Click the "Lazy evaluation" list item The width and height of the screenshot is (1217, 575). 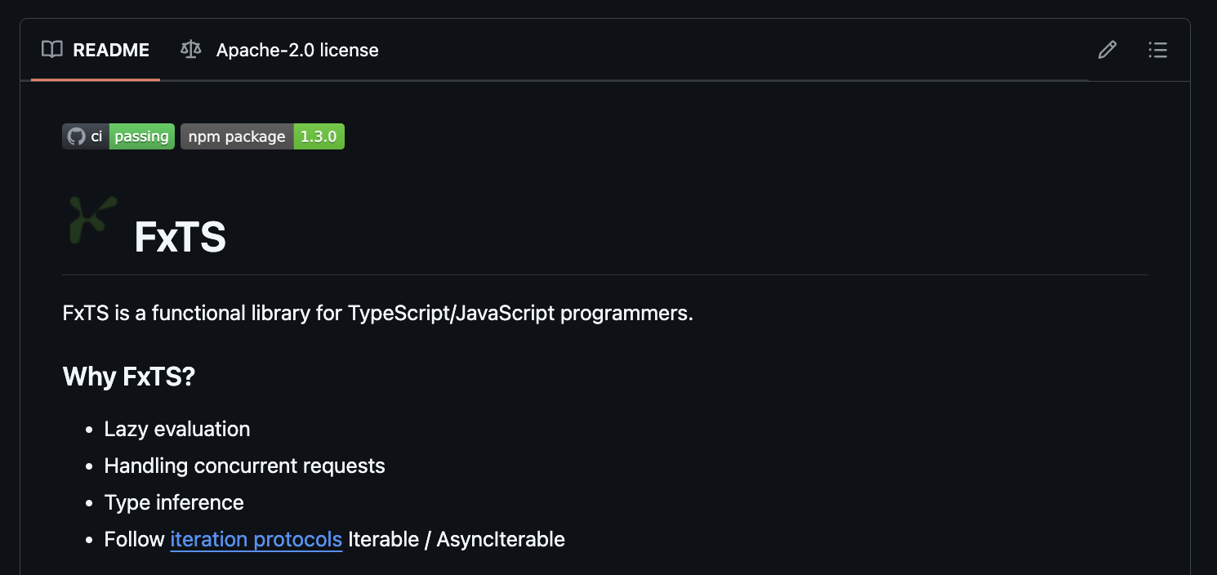click(x=177, y=429)
